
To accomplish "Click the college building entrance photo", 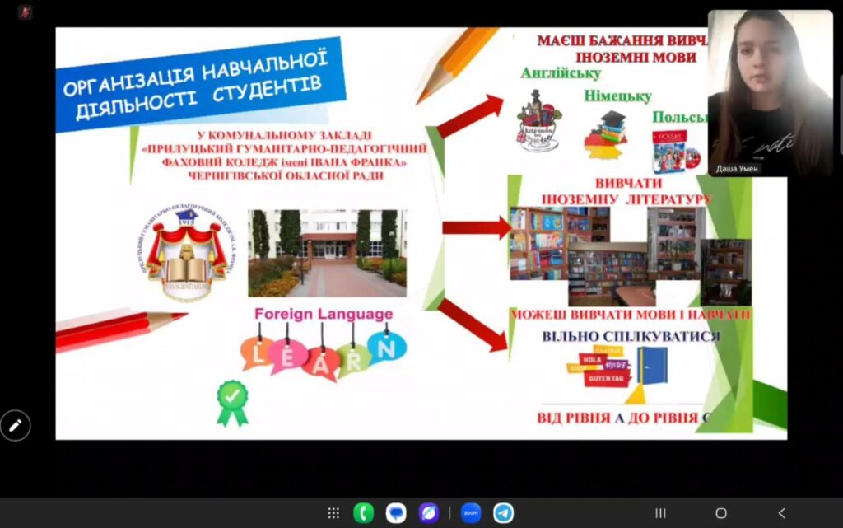I will pos(327,253).
